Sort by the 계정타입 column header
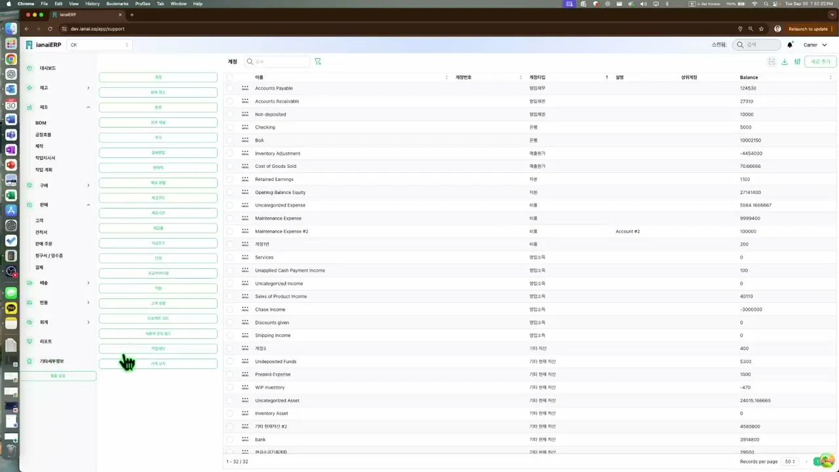The image size is (839, 472). click(537, 77)
